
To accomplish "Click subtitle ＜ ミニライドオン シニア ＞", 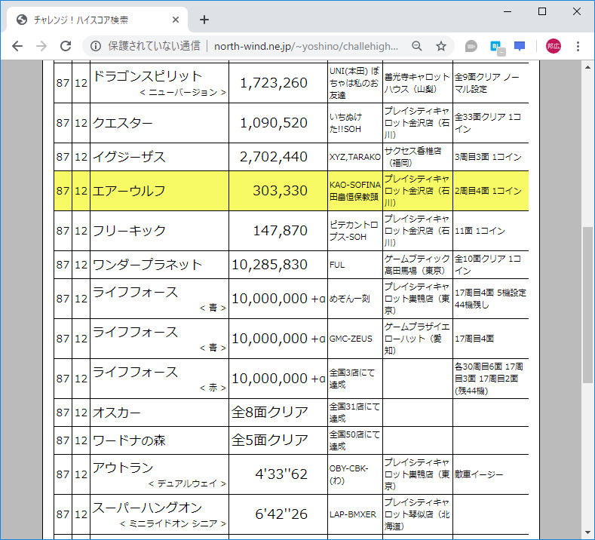I will tap(173, 523).
